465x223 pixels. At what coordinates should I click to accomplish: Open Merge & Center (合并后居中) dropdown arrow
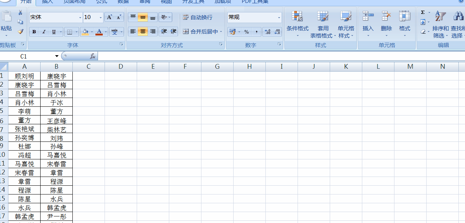pyautogui.click(x=221, y=32)
